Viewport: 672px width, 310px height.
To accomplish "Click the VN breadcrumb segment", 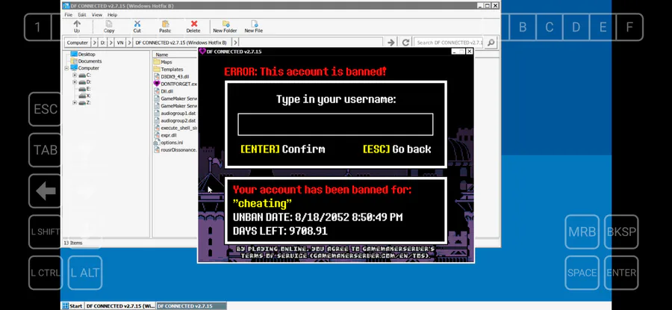I will [120, 43].
